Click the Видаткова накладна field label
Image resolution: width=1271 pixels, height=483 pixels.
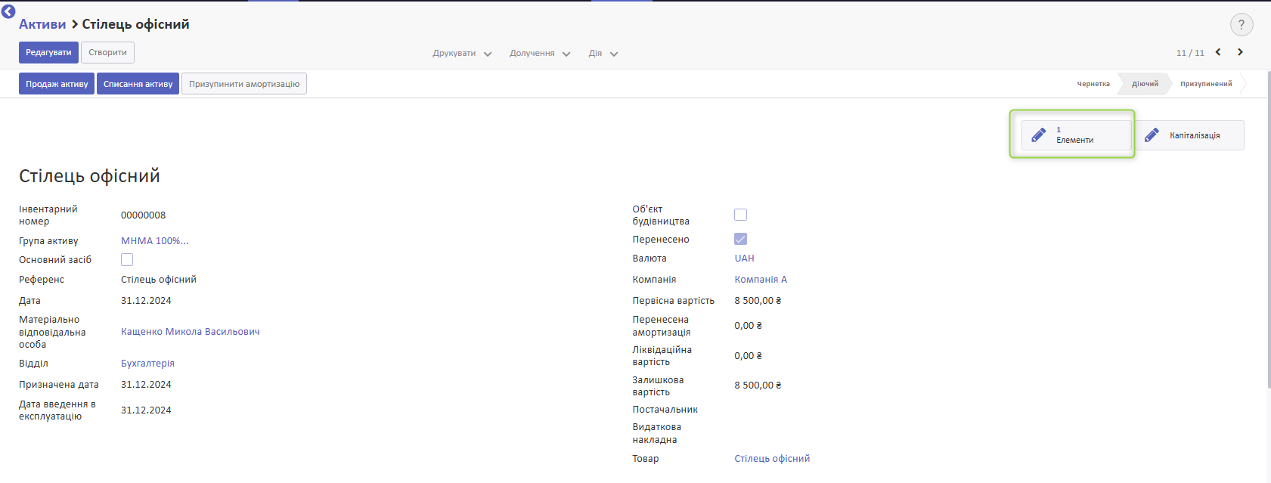coord(656,433)
